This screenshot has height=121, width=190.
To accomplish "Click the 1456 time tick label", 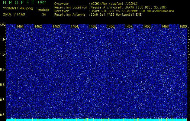I will point(111,26).
